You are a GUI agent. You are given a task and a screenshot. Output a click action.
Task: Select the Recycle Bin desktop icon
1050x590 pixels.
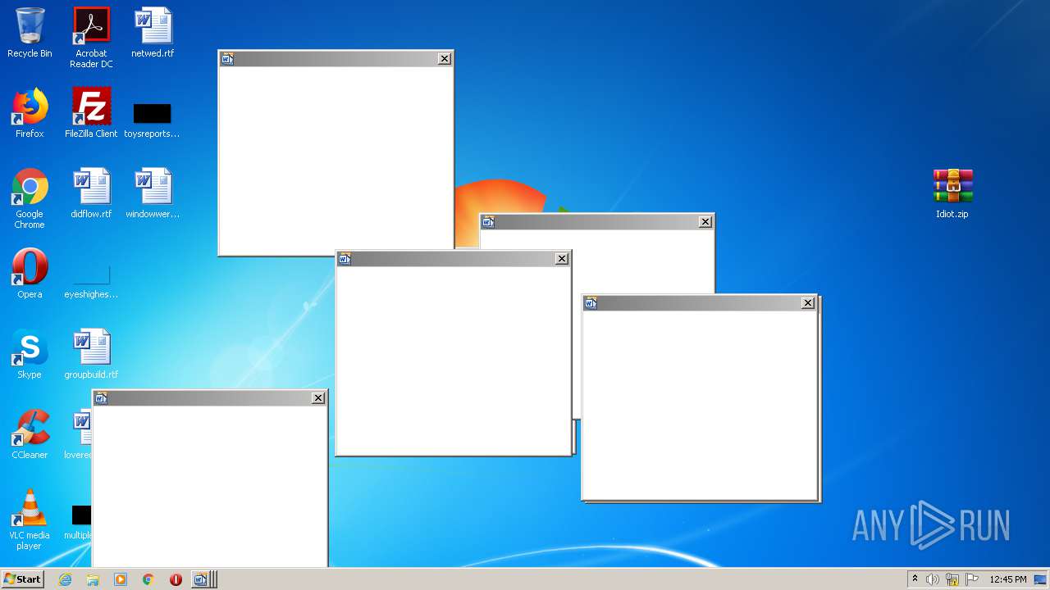click(x=30, y=33)
